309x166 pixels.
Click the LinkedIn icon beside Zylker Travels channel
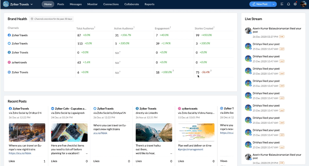click(x=9, y=52)
